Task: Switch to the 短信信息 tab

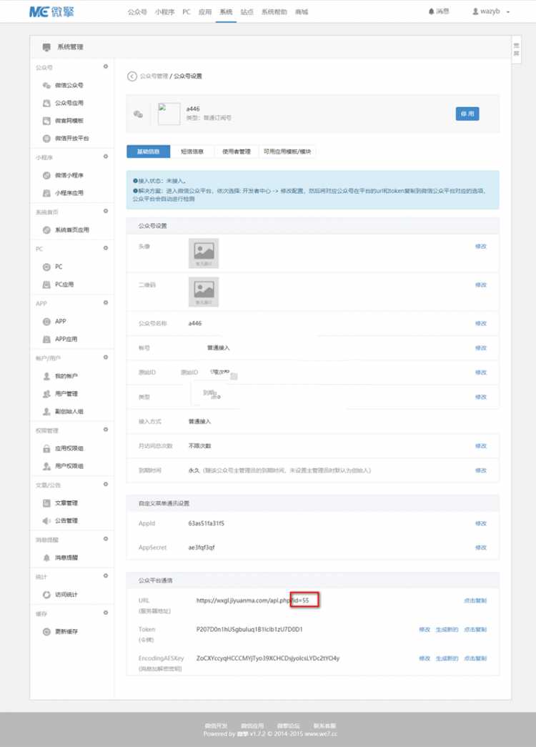Action: pos(192,152)
